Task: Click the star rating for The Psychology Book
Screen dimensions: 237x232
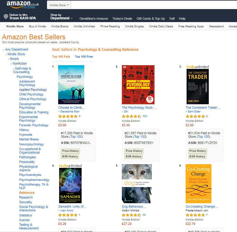Action: [131, 116]
